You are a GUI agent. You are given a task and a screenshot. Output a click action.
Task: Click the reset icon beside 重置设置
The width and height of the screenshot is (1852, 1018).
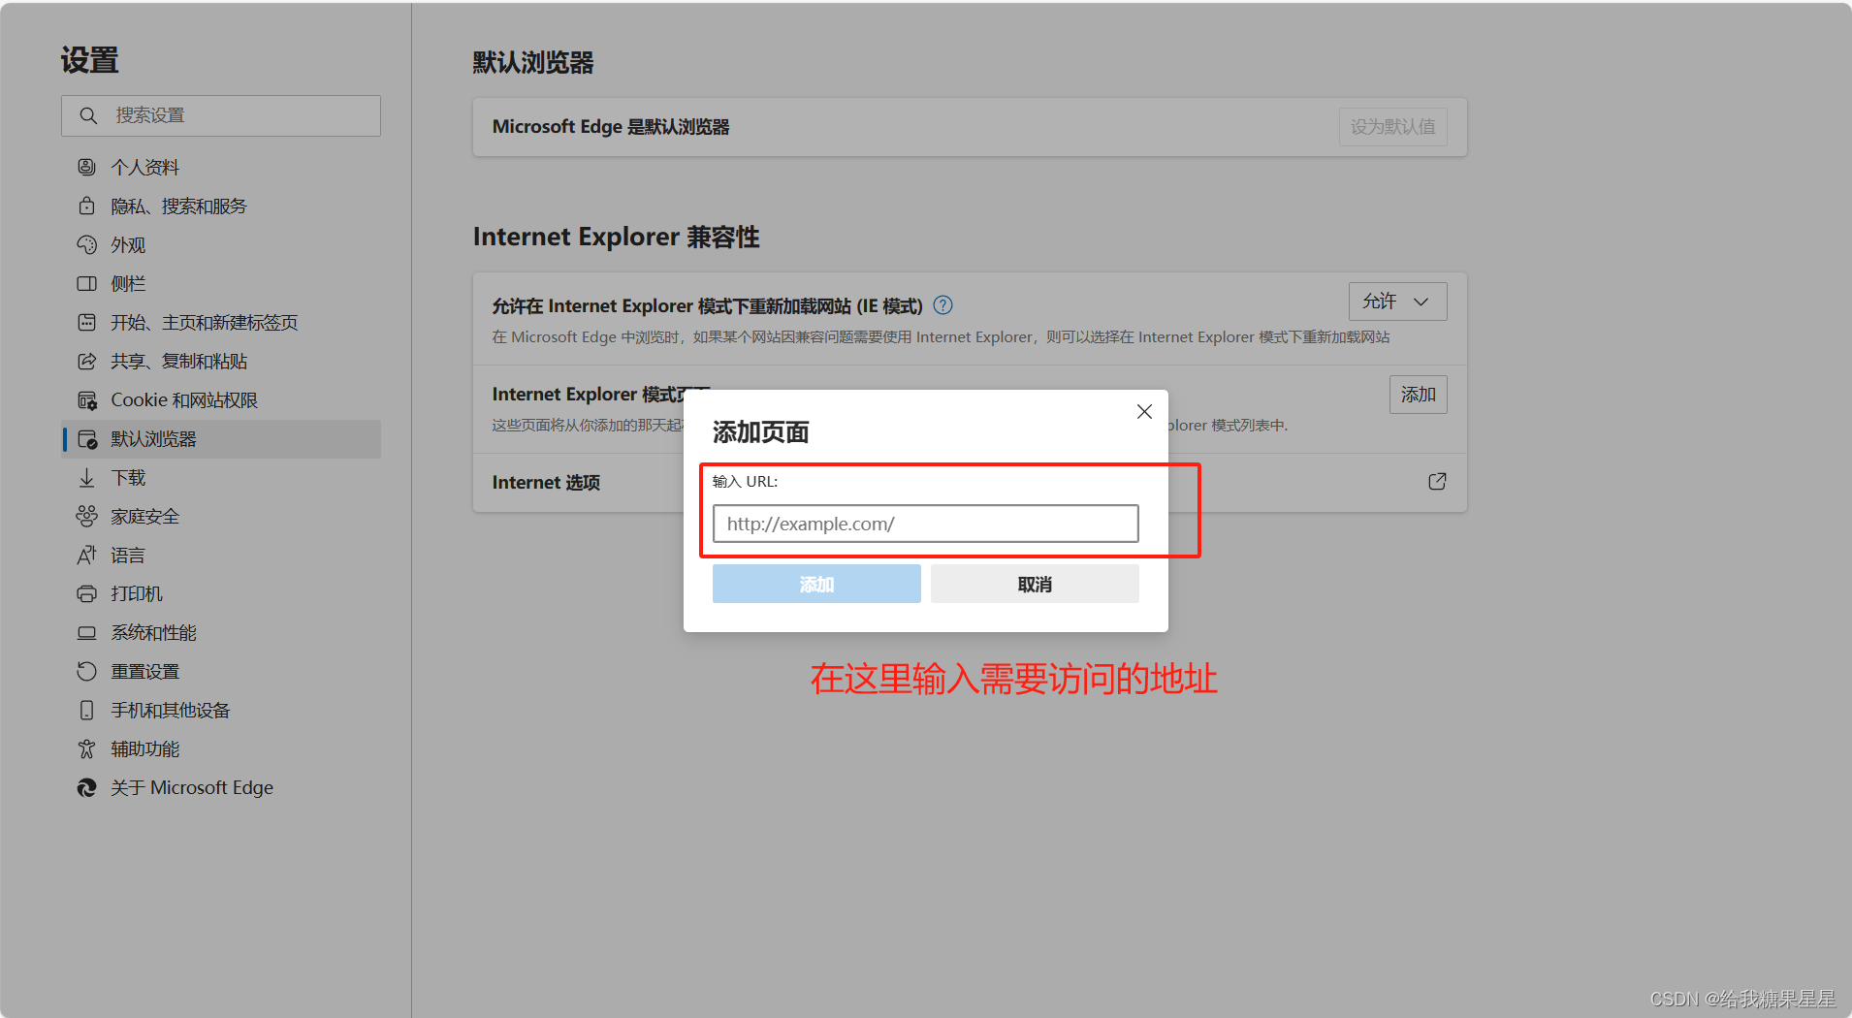click(87, 671)
